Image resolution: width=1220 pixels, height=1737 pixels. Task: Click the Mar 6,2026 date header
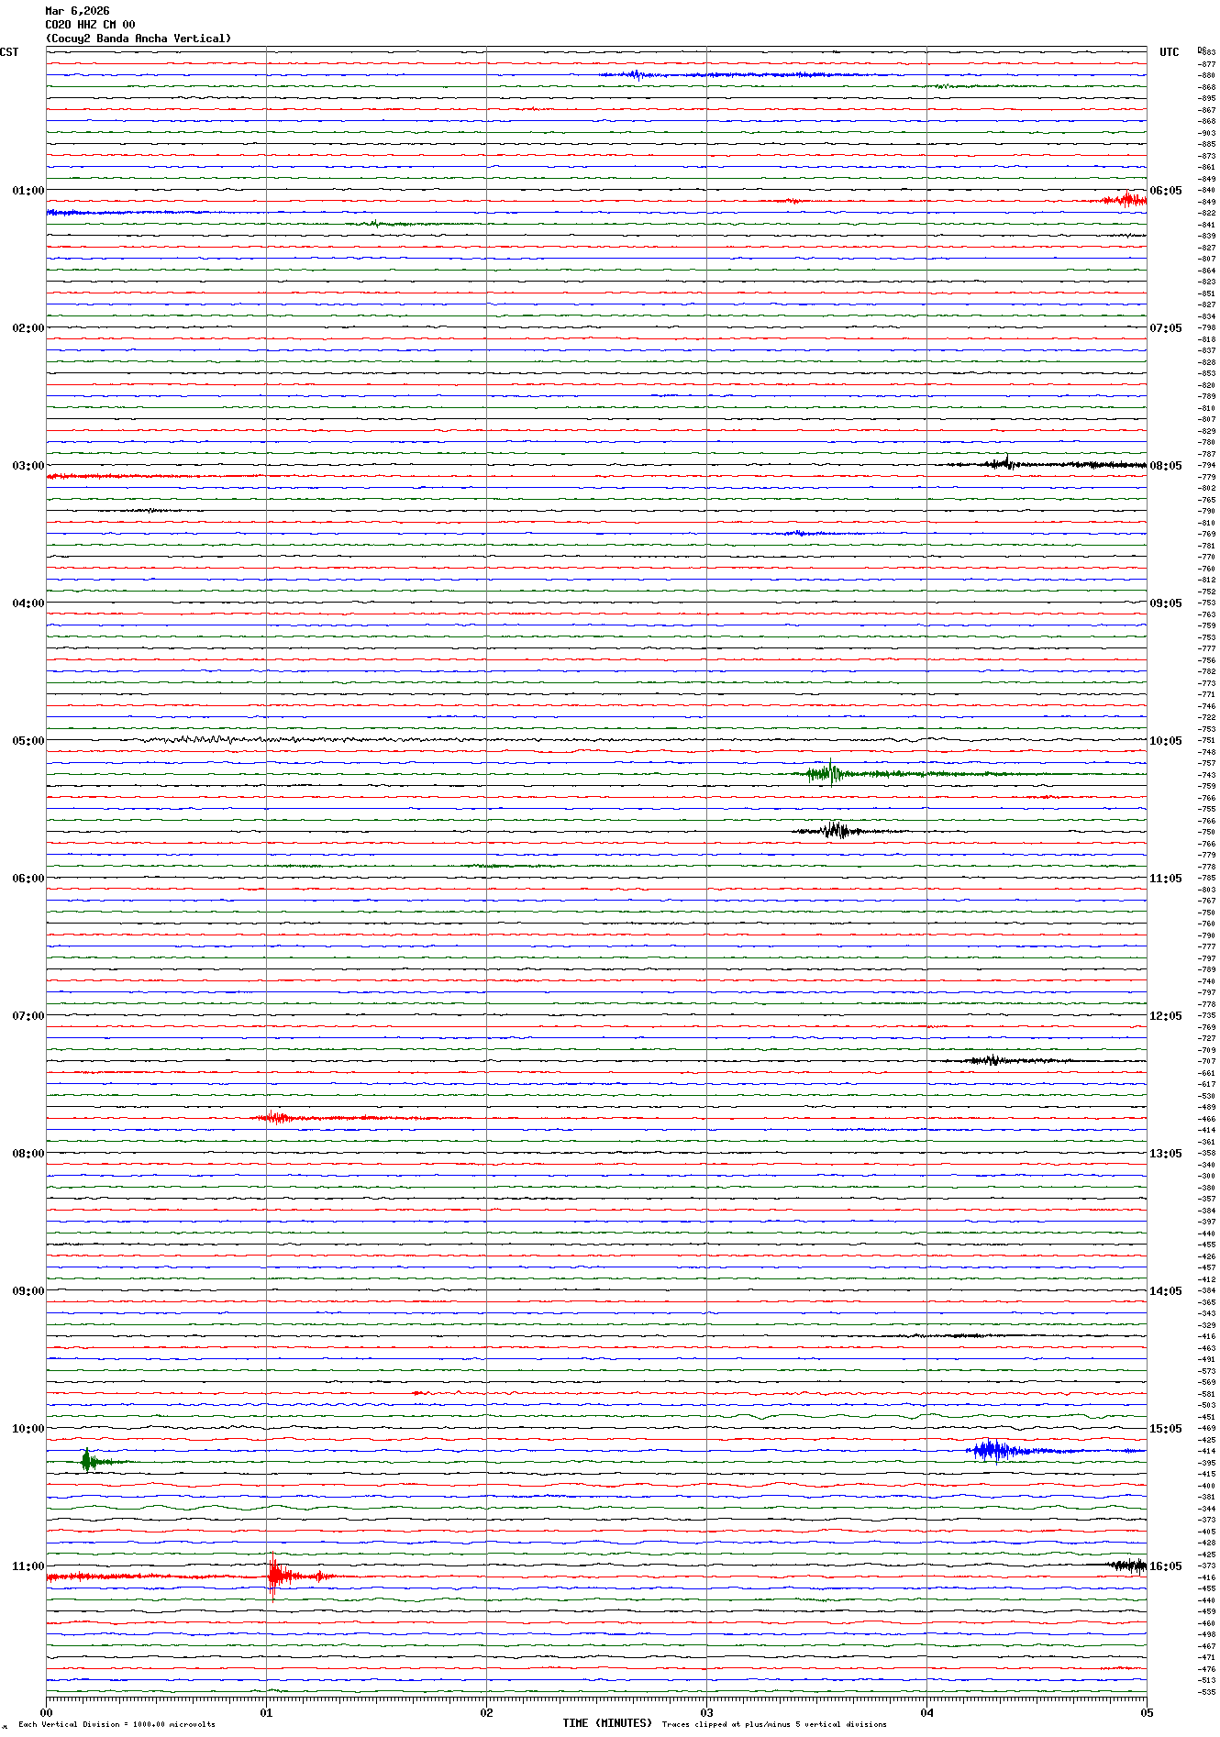77,11
